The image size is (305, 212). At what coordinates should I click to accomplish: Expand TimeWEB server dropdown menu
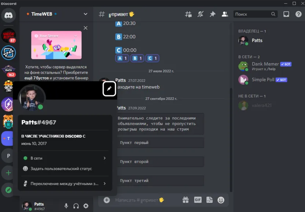coord(85,14)
